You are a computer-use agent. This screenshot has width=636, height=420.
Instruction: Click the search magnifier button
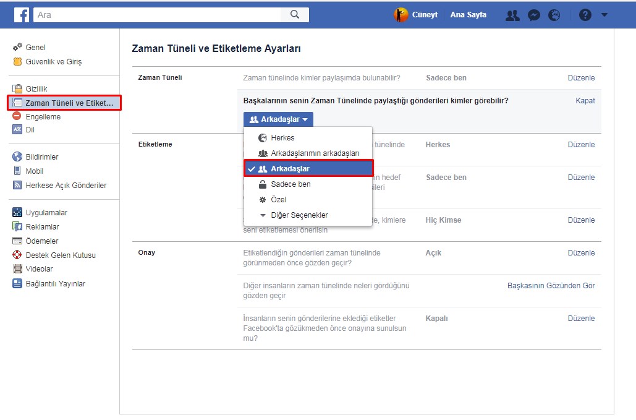tap(295, 15)
